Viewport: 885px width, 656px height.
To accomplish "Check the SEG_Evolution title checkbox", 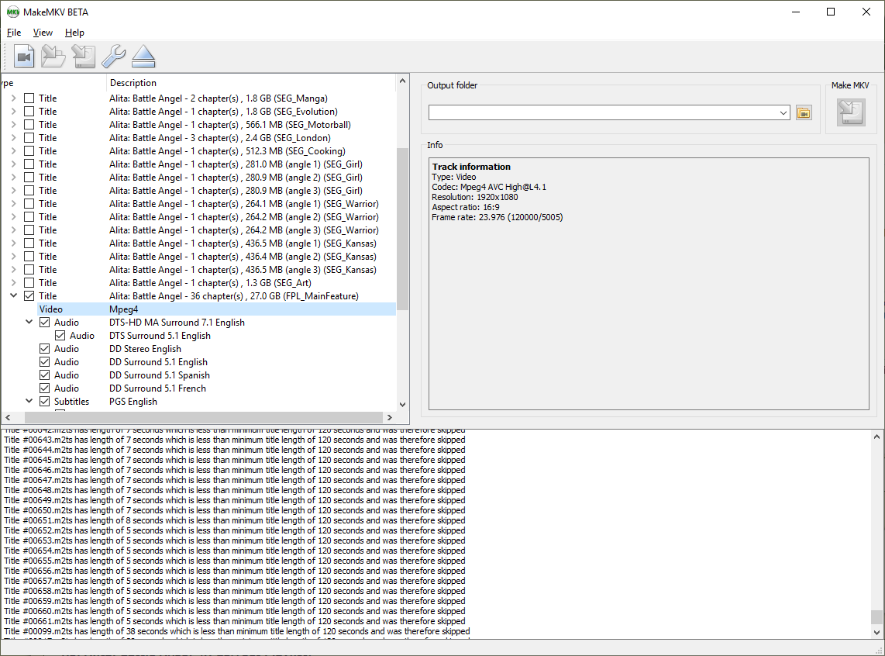I will 29,111.
